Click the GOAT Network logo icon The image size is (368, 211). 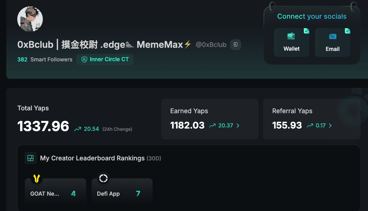click(x=37, y=178)
